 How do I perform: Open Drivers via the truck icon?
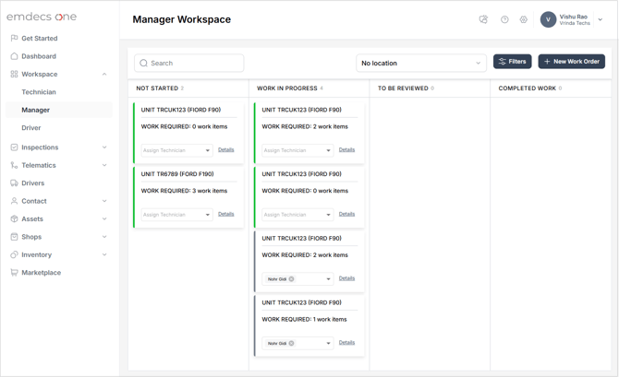[14, 183]
